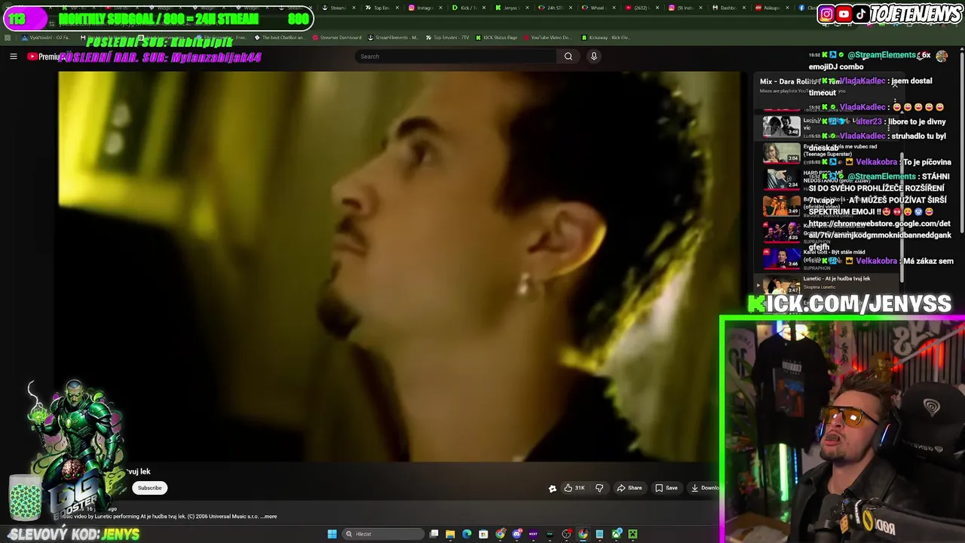Open Microsoft Store from taskbar

[x=483, y=534]
